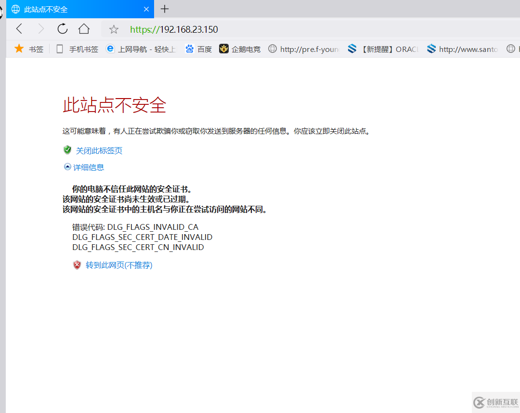Click the error code DLG_FLAGS_INVALID_CA
Image resolution: width=520 pixels, height=413 pixels.
pos(153,227)
